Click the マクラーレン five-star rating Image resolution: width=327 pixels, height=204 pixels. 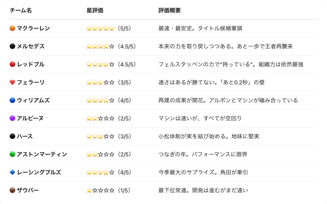(x=100, y=28)
